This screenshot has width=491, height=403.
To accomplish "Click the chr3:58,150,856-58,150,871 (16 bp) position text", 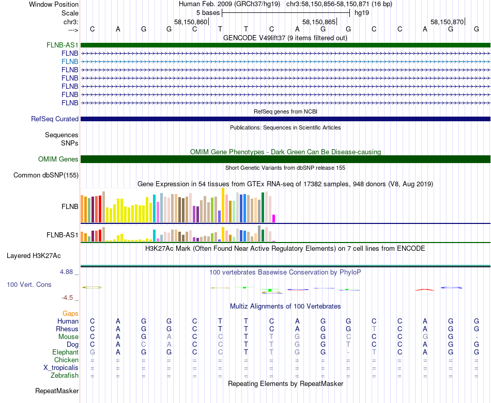I will 339,4.
